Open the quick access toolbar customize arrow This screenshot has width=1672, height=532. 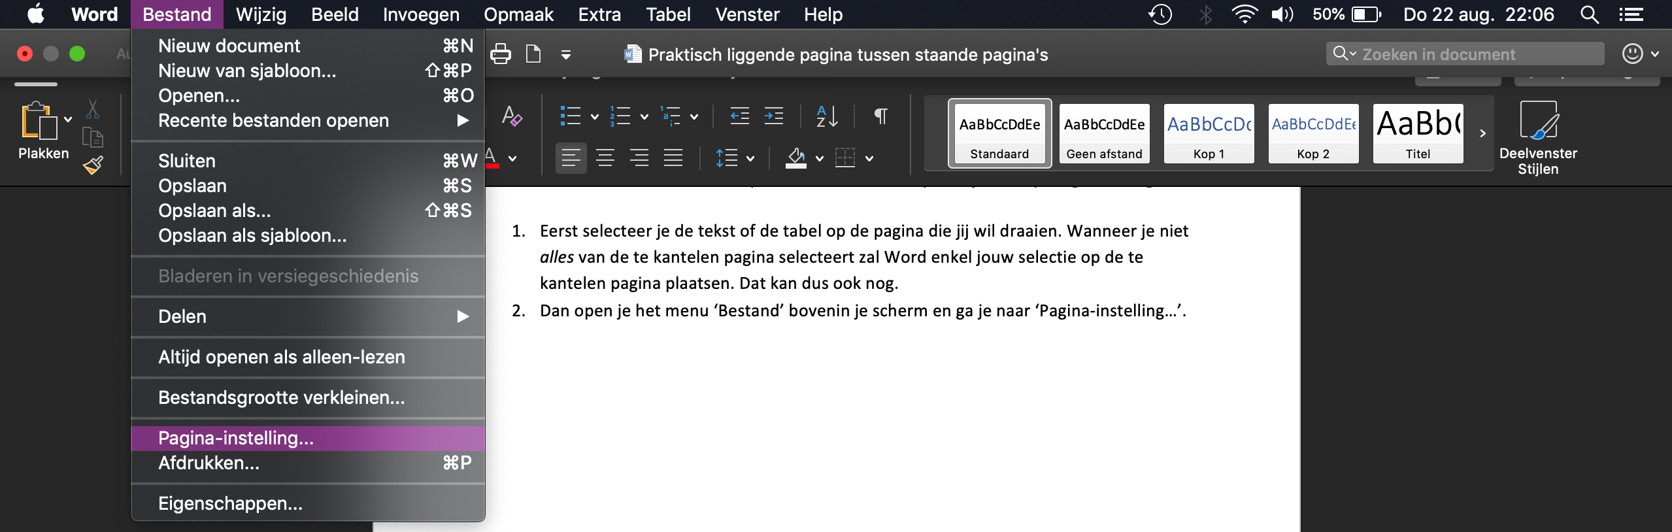coord(566,55)
